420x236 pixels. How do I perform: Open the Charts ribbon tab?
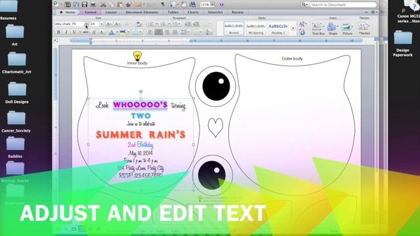pos(193,12)
